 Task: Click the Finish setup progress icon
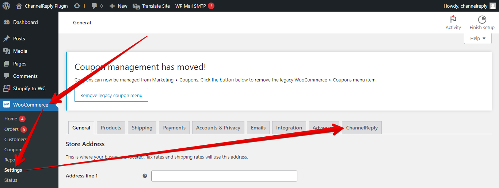point(482,20)
